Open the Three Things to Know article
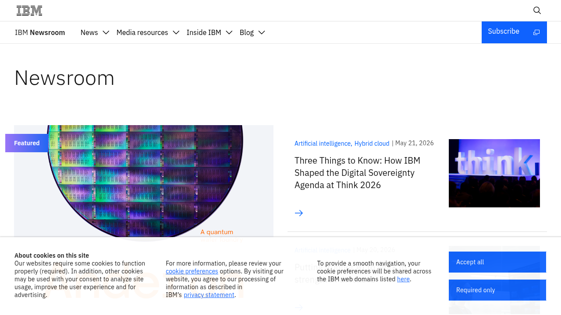Screen dimensions: 561x315 357,173
